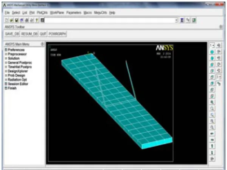Open the command history dropdown arrow
Image resolution: width=227 pixels, height=170 pixels.
point(176,20)
